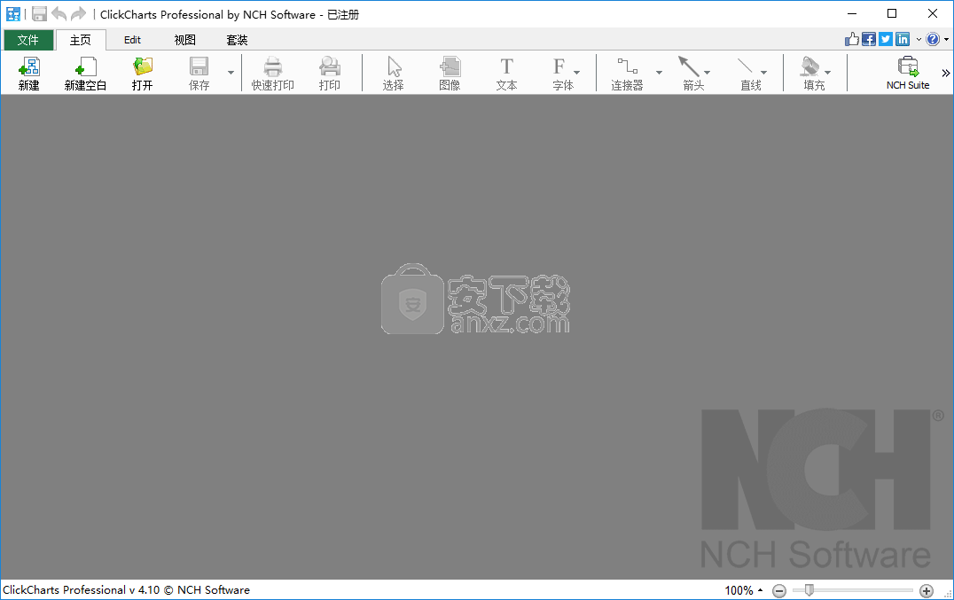The width and height of the screenshot is (954, 600).
Task: Select the 箭头 arrow tool
Action: (x=693, y=73)
